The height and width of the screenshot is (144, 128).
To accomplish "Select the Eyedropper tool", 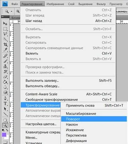I will (x=5, y=50).
